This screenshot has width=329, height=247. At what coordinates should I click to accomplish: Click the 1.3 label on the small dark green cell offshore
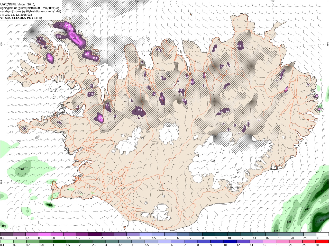pyautogui.click(x=51, y=205)
